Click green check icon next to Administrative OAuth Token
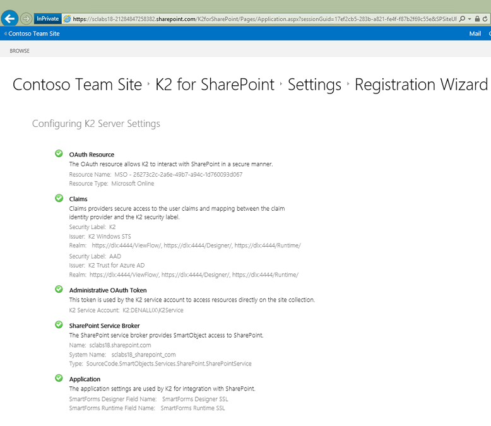Viewport: 491px width, 426px height. tap(59, 290)
